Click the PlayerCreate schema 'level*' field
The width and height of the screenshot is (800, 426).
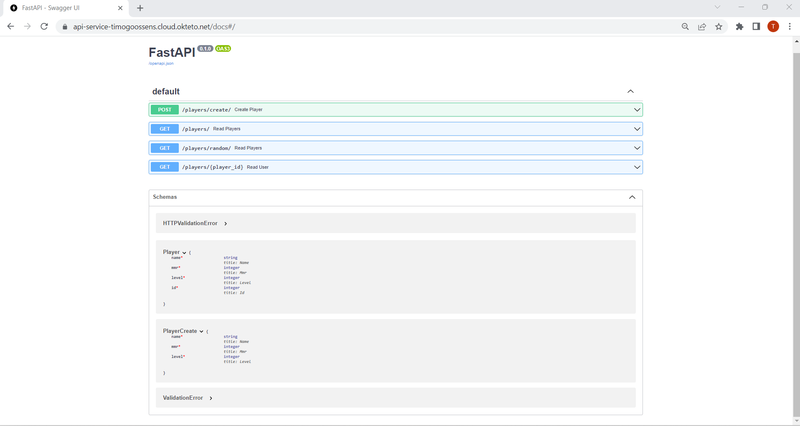click(x=178, y=357)
